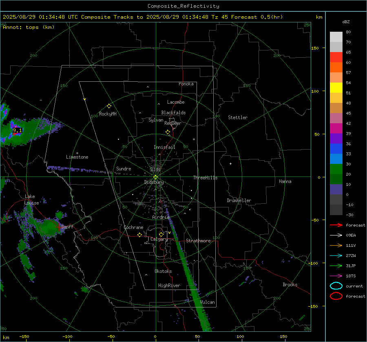Select the green 31JP track arrow
The image size is (367, 342).
point(336,266)
